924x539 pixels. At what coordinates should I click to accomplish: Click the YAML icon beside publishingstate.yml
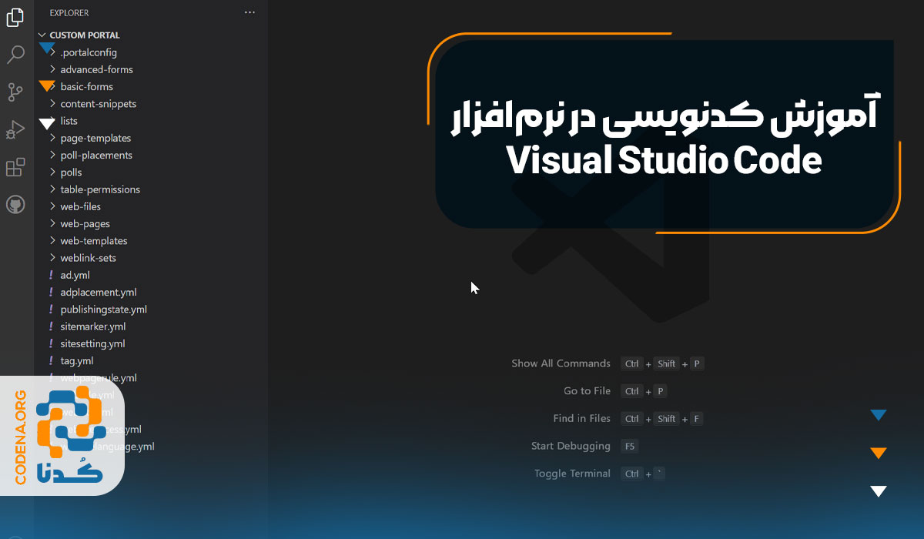click(52, 310)
